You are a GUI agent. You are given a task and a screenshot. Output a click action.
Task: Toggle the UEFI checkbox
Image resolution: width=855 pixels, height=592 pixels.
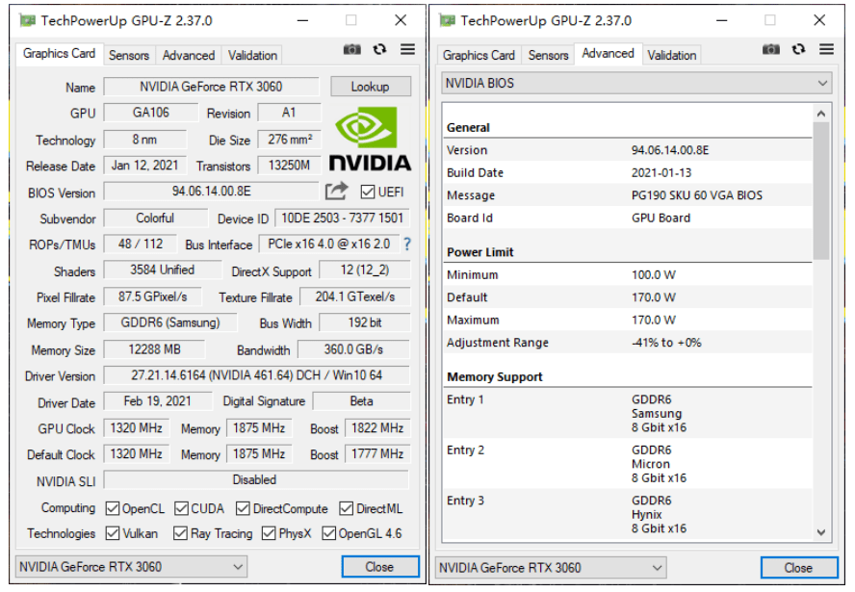[368, 192]
